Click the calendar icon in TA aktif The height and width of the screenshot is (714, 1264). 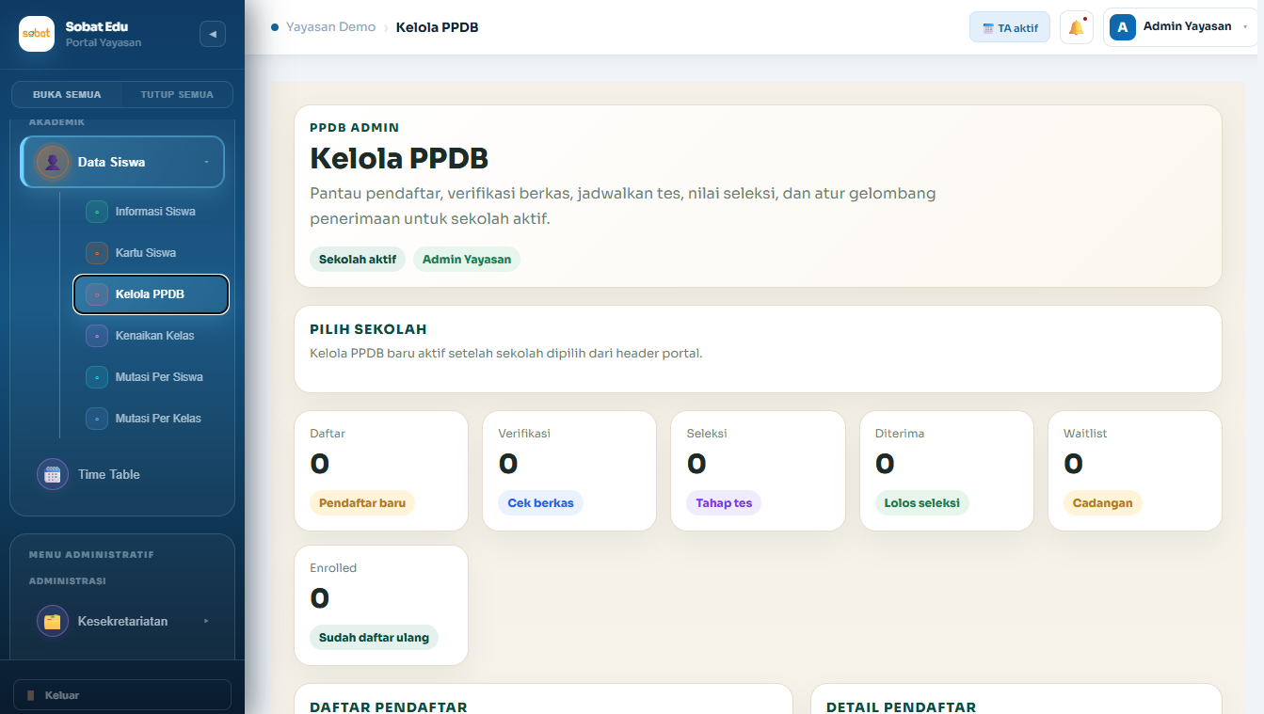point(988,28)
